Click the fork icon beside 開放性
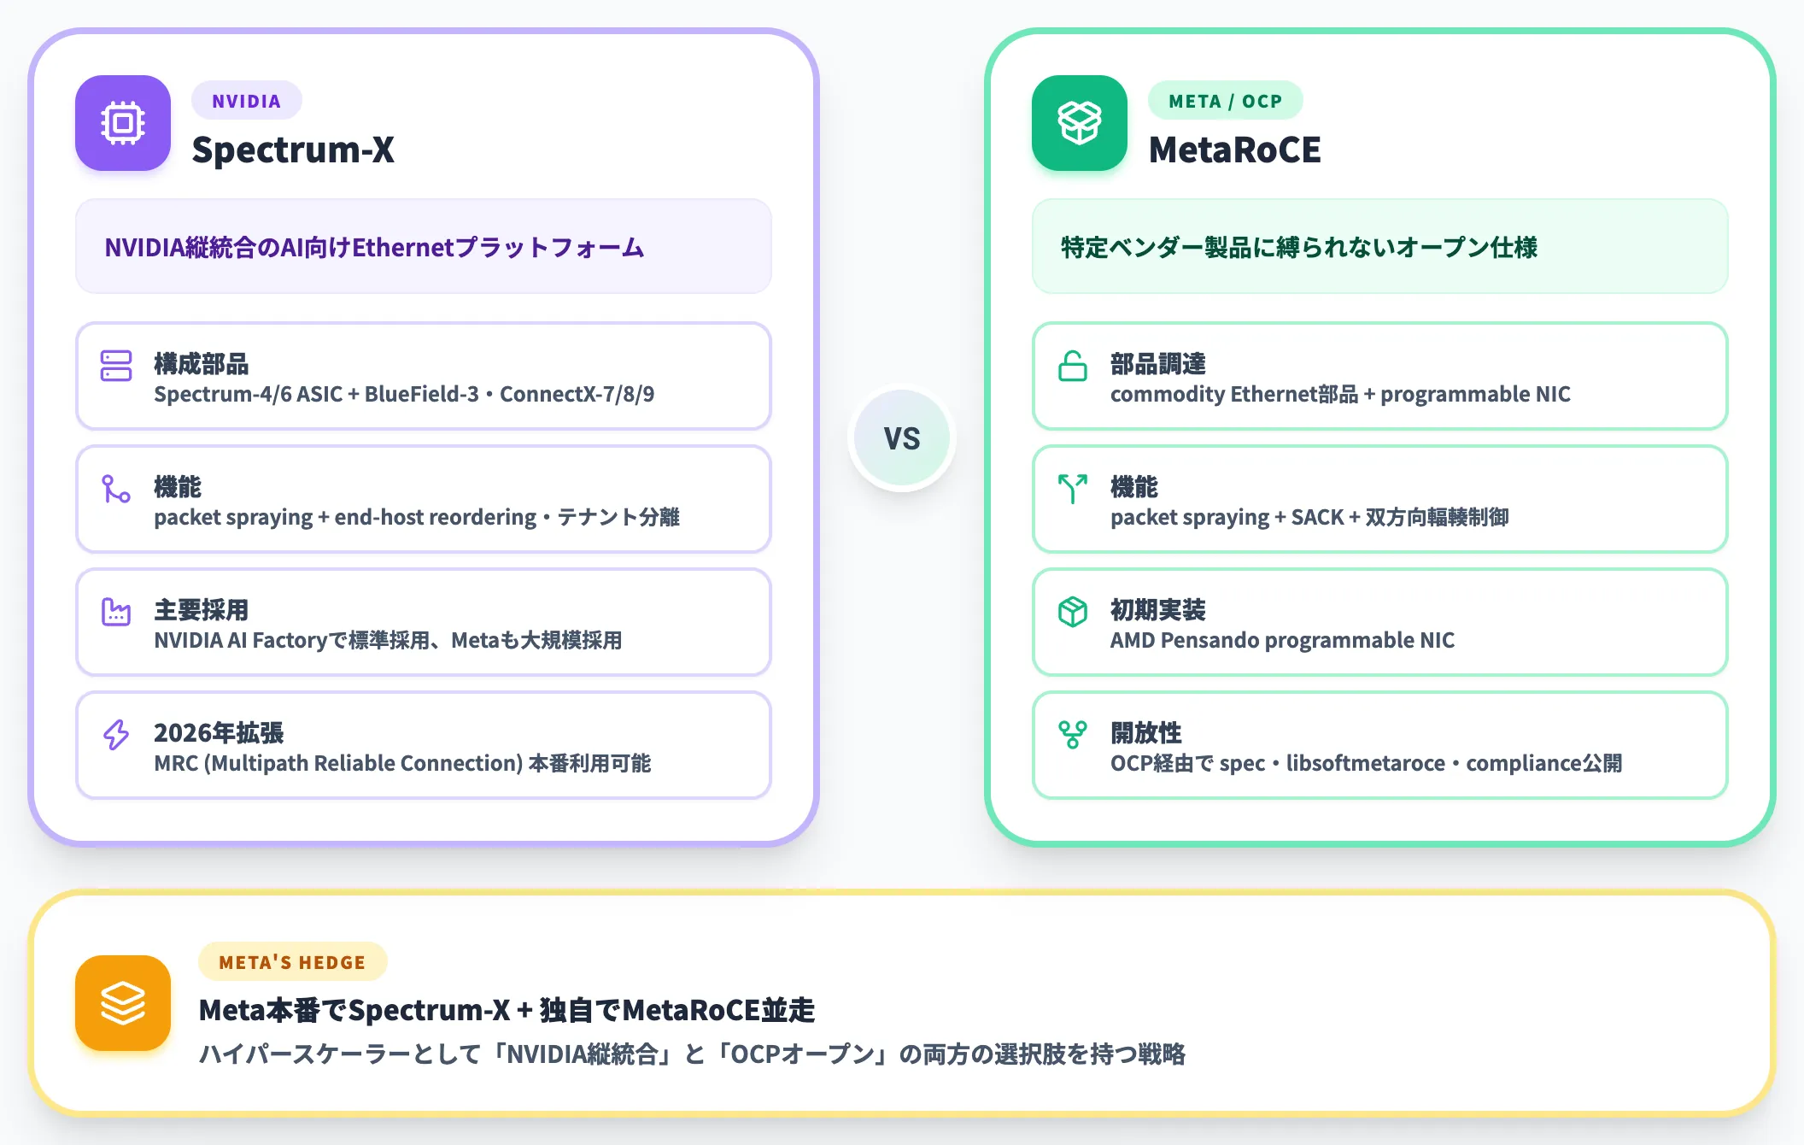Screen dimensions: 1804x1145 coord(1073,735)
